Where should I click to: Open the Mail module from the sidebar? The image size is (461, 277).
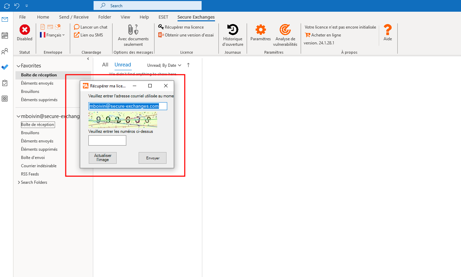[5, 19]
